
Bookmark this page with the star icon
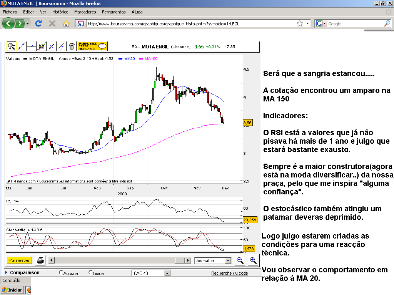[299, 23]
